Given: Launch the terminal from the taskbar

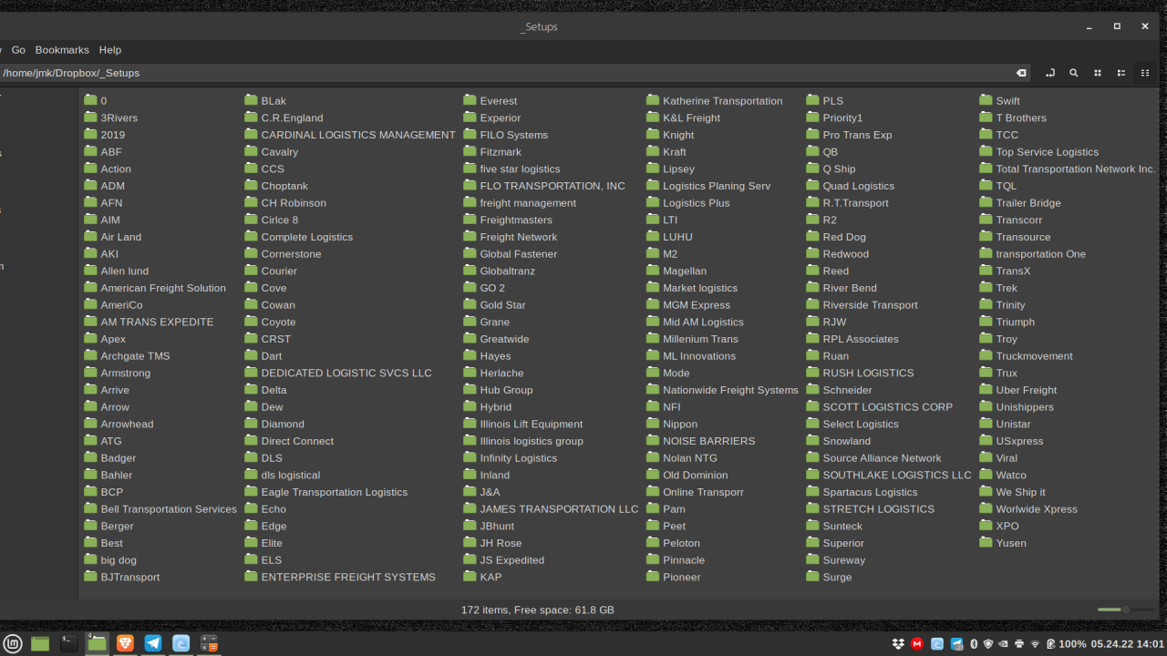Looking at the screenshot, I should coord(68,643).
